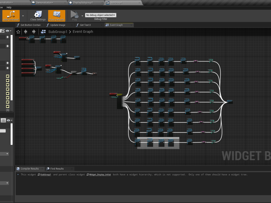Open the Help menu
271x203 pixels.
(9, 7)
